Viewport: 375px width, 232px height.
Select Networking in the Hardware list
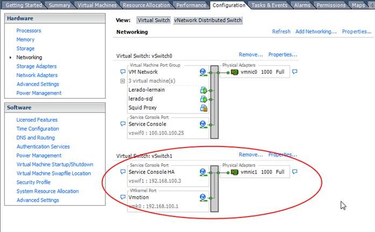pos(29,58)
